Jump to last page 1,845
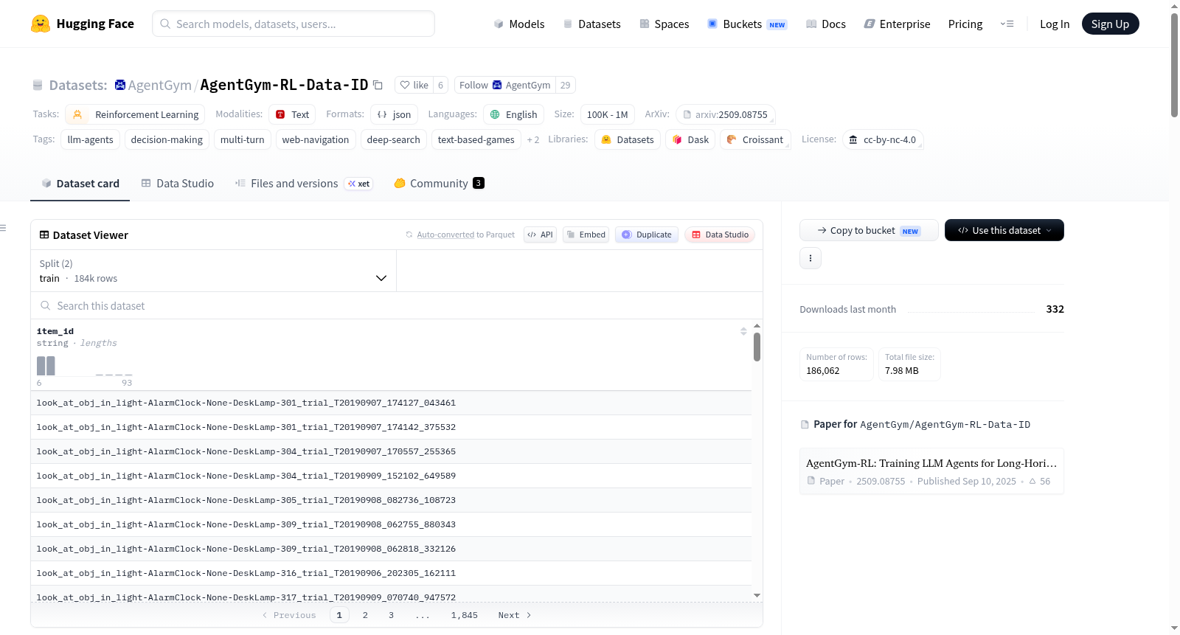The image size is (1180, 635). tap(465, 615)
